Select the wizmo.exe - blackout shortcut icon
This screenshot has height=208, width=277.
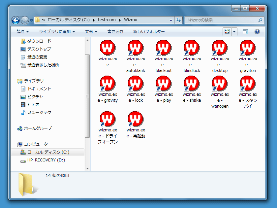[164, 48]
